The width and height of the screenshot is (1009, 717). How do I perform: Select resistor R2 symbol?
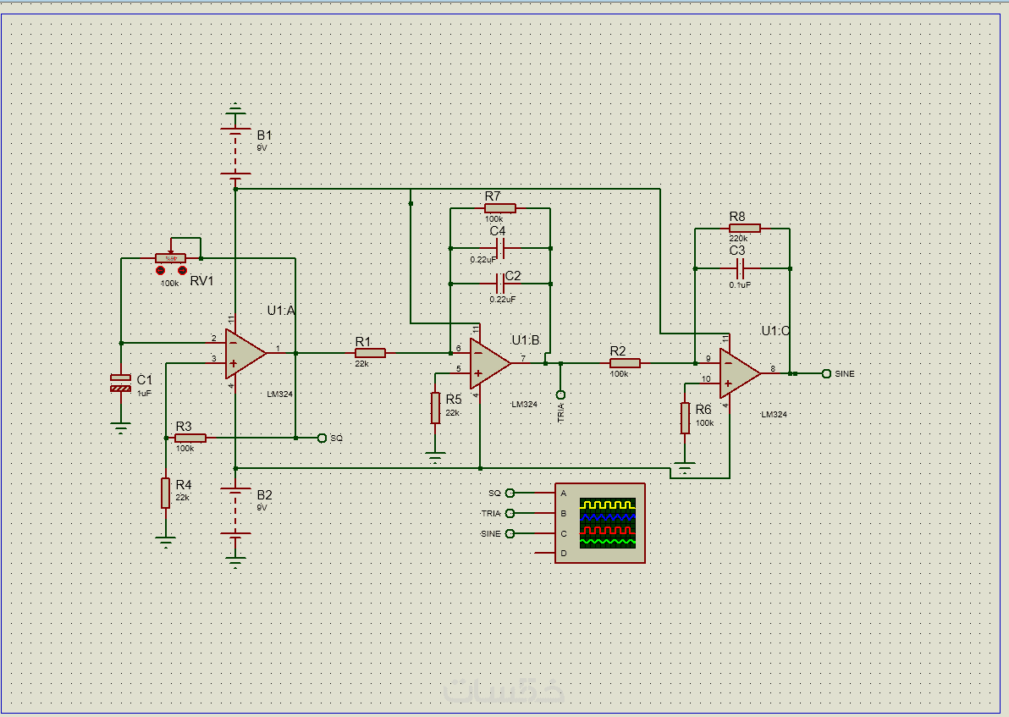tap(625, 363)
